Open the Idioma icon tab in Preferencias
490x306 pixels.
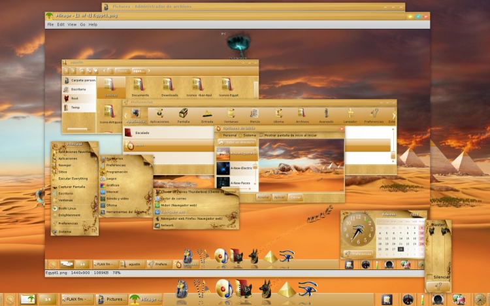(278, 116)
